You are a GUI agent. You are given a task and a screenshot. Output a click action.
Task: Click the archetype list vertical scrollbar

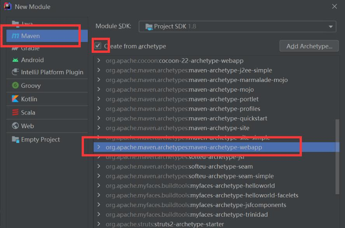tap(337, 157)
